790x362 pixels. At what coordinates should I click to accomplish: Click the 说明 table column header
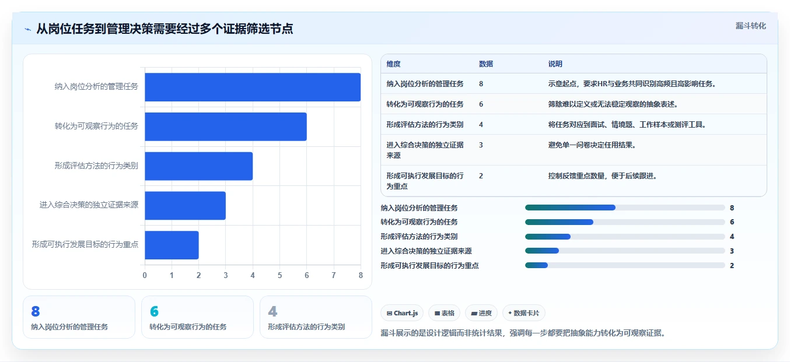pos(555,64)
